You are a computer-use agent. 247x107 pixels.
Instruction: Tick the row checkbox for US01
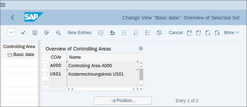tap(45, 74)
